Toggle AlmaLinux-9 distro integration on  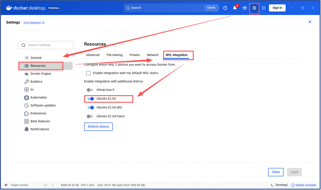[x=90, y=90]
